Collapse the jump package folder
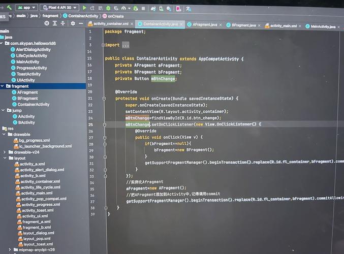 (3, 110)
